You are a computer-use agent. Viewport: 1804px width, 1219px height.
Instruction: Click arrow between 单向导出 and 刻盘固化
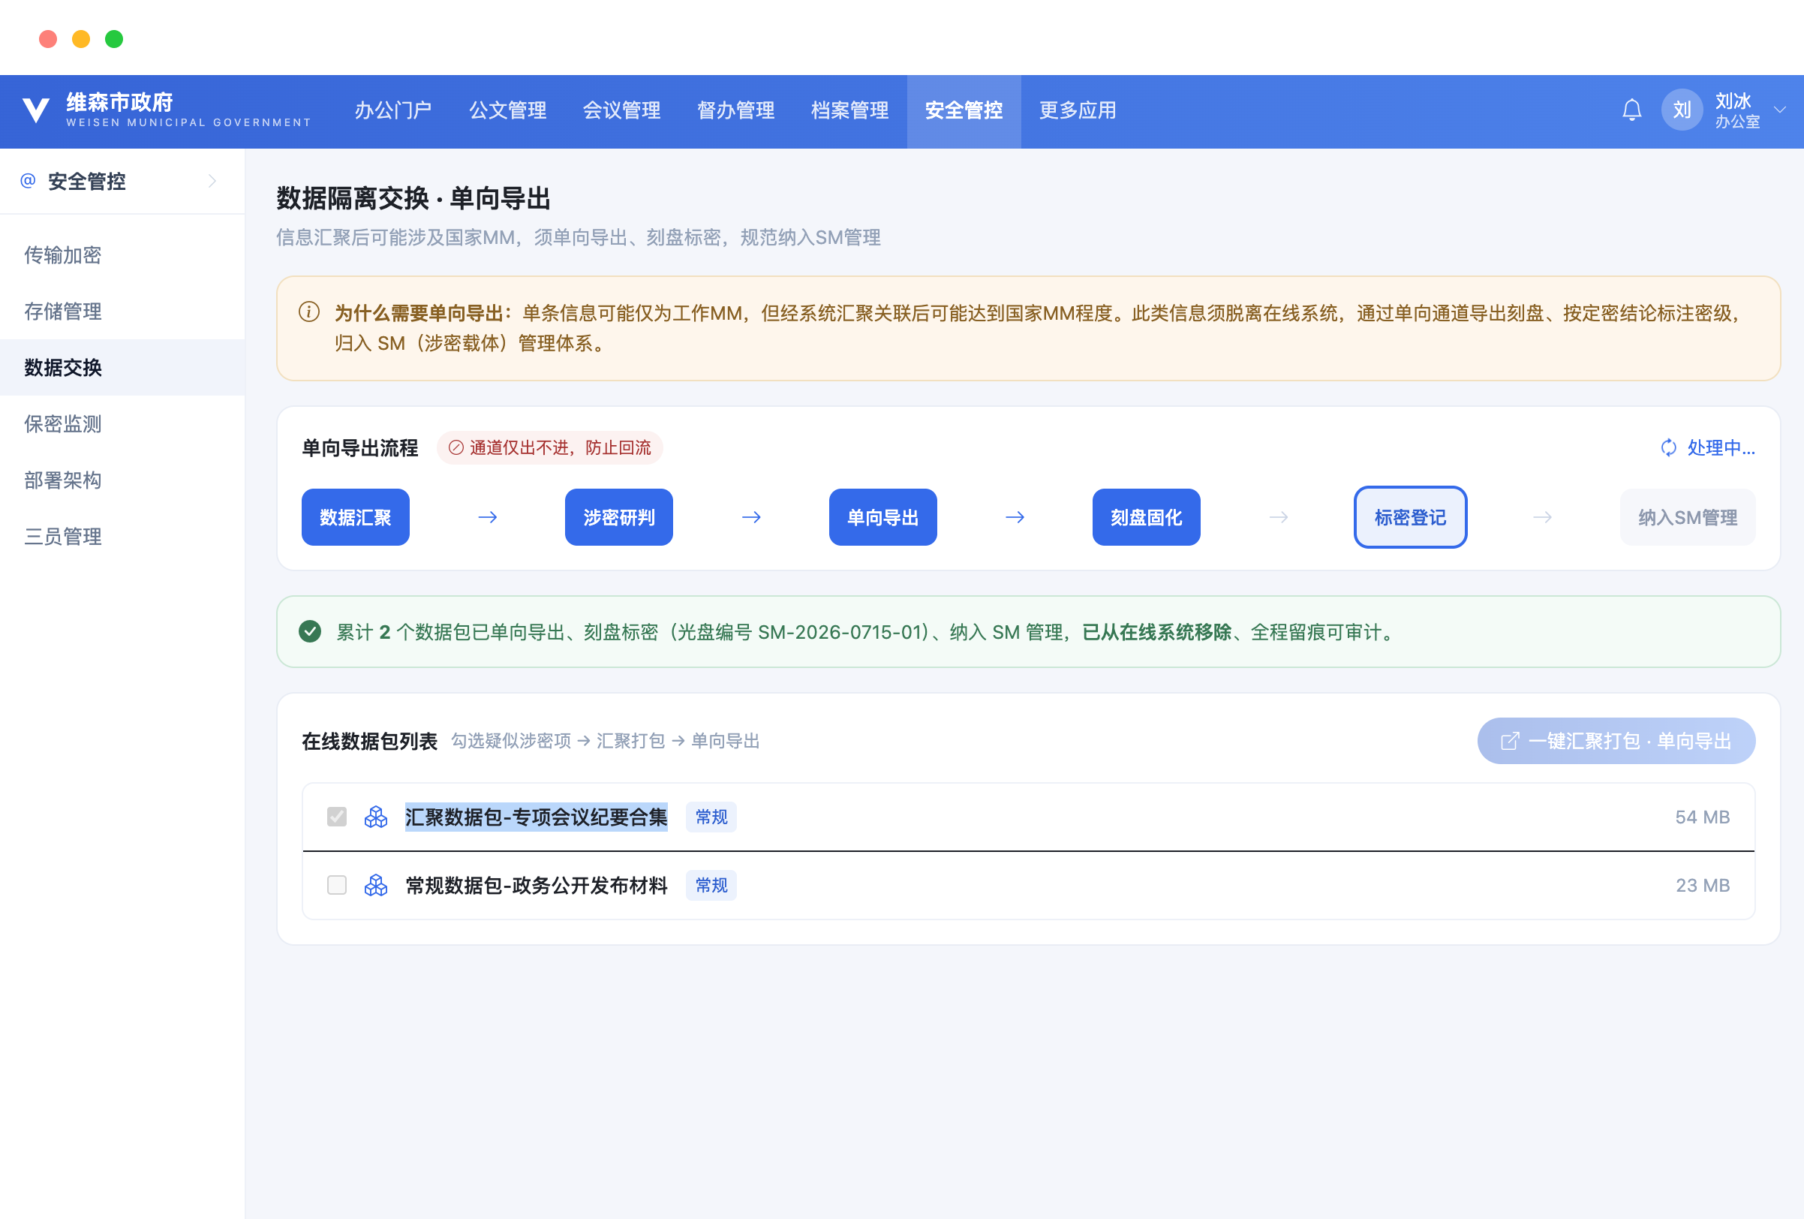(x=1015, y=517)
